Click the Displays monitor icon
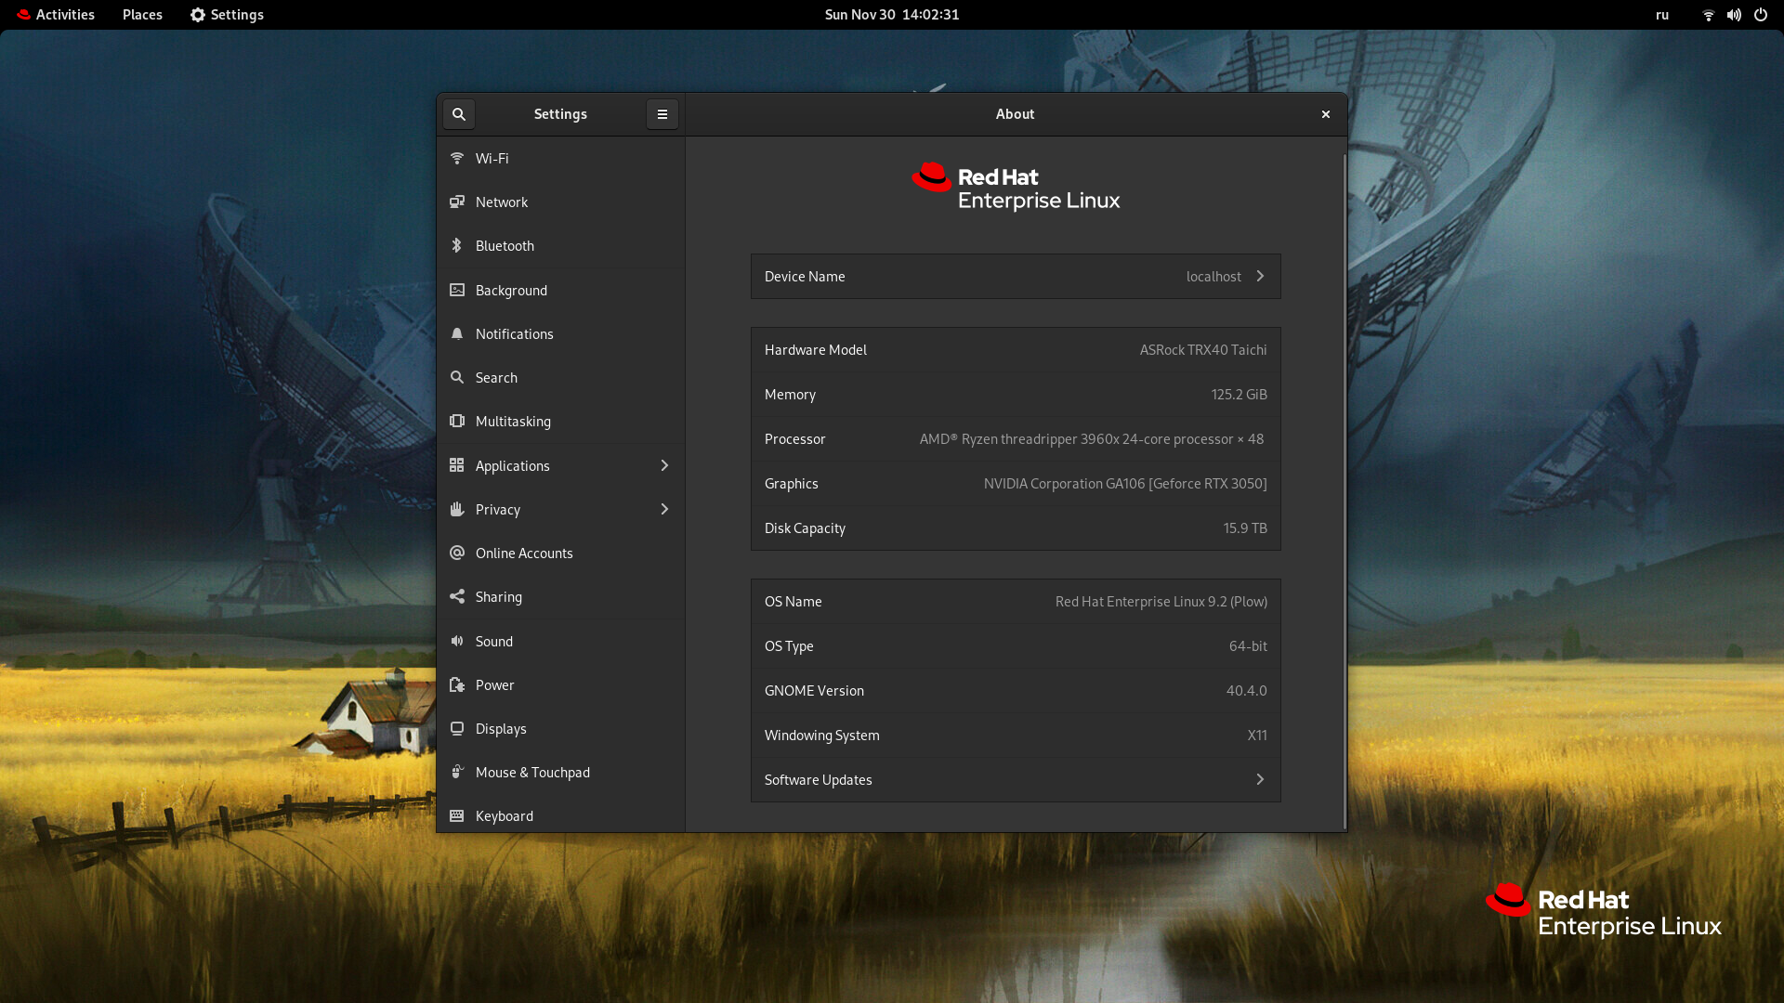Screen dimensions: 1784x1003 (x=457, y=729)
